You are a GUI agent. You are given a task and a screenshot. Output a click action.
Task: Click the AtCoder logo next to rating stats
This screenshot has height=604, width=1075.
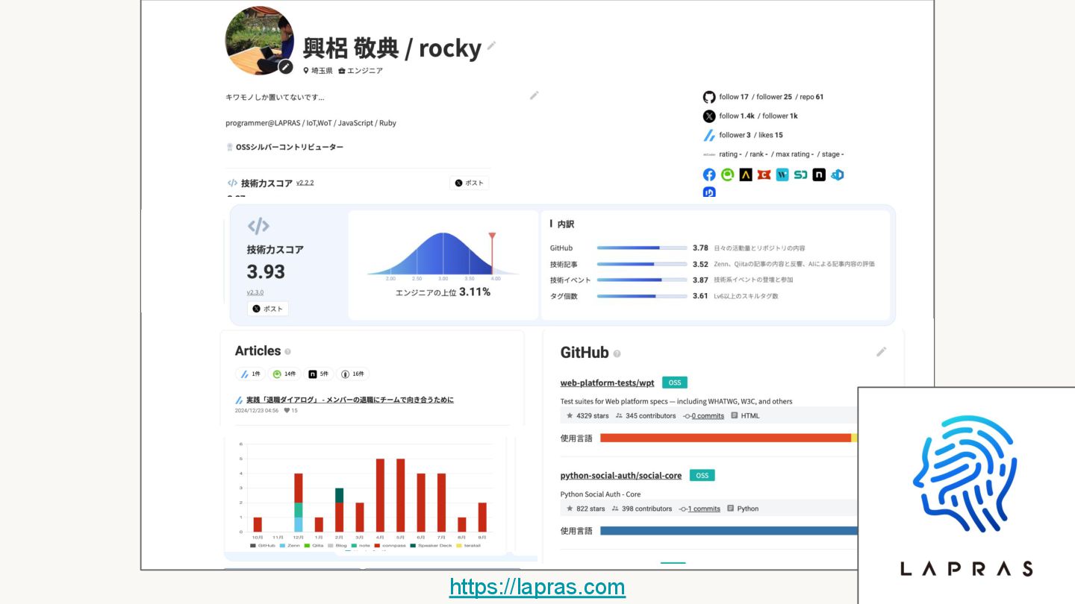point(709,154)
